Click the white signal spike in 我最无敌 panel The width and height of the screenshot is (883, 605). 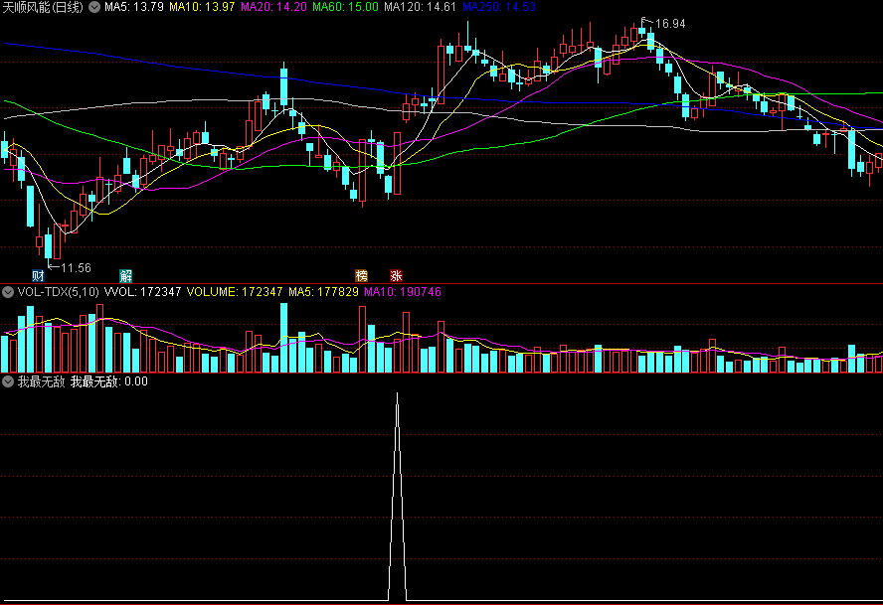point(397,496)
